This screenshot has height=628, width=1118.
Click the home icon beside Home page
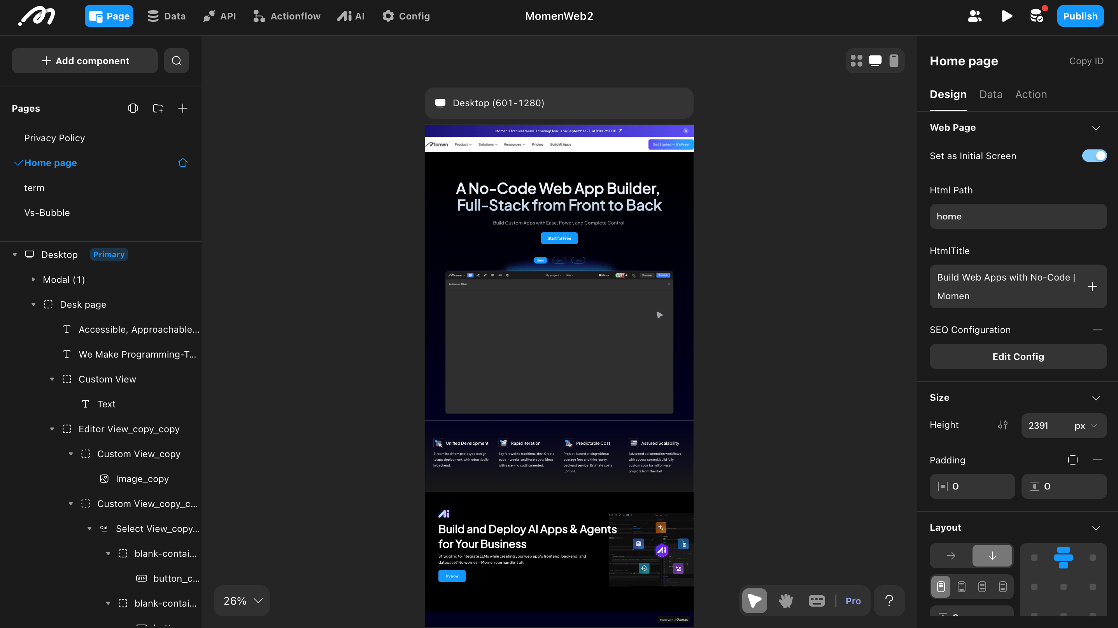pos(183,163)
